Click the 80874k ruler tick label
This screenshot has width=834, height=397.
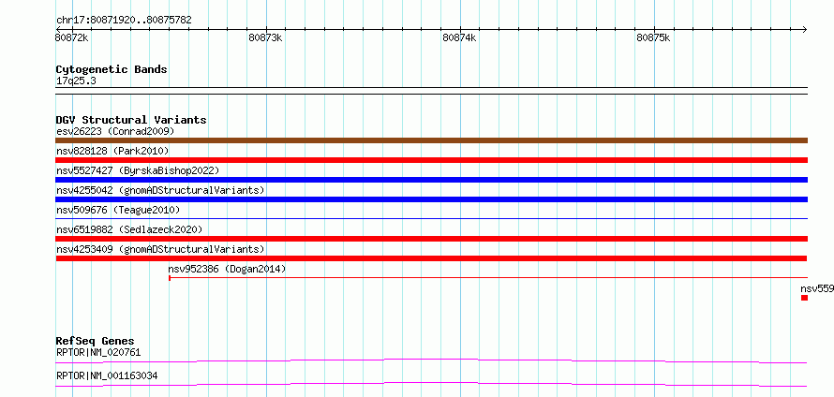tap(459, 37)
